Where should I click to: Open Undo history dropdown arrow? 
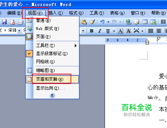(108, 22)
